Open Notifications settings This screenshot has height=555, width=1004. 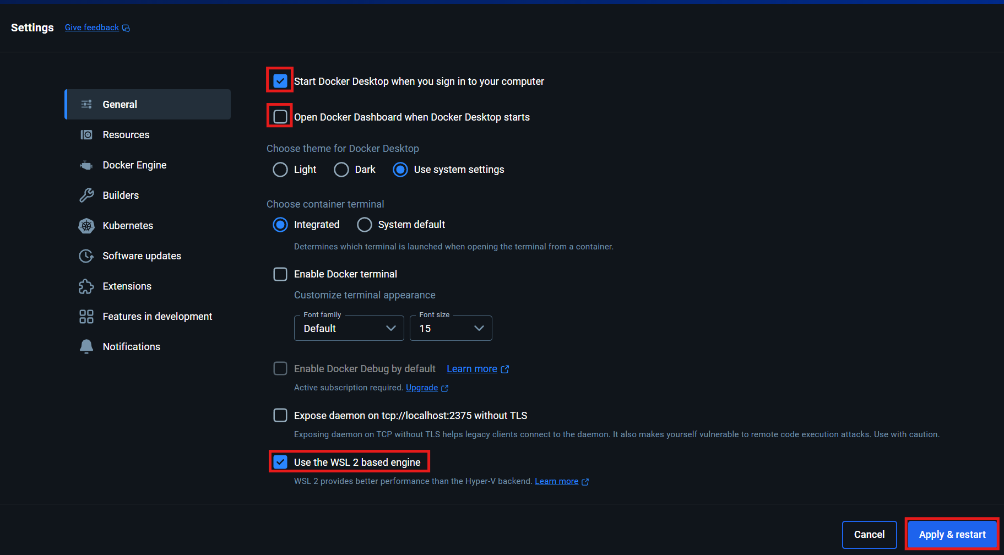(148, 346)
